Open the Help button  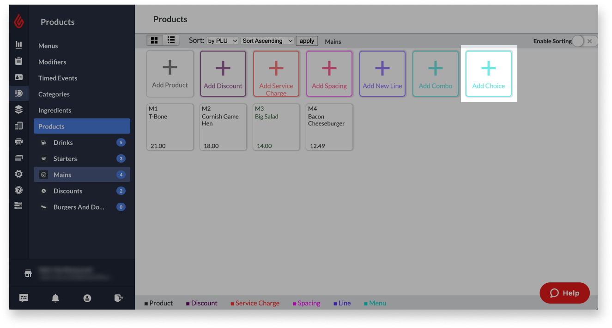[x=564, y=293]
